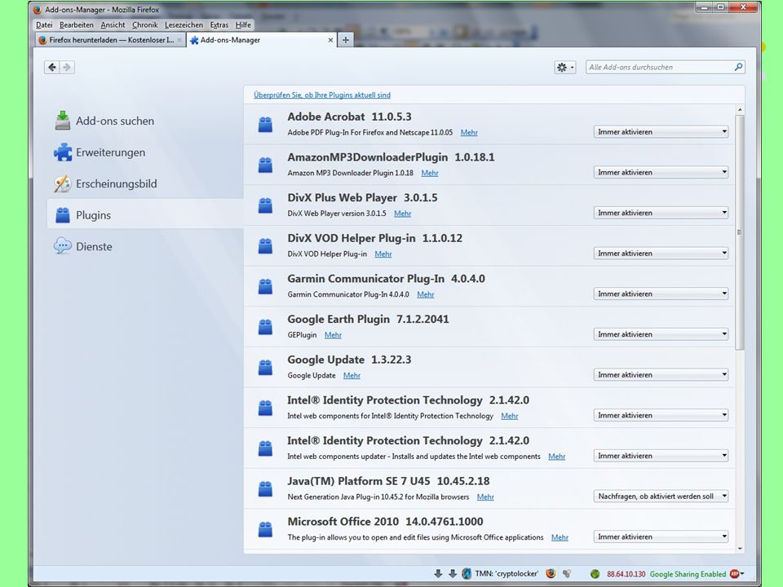This screenshot has height=587, width=783.
Task: Click the TMN: 'cryptolocker' status text
Action: (507, 574)
